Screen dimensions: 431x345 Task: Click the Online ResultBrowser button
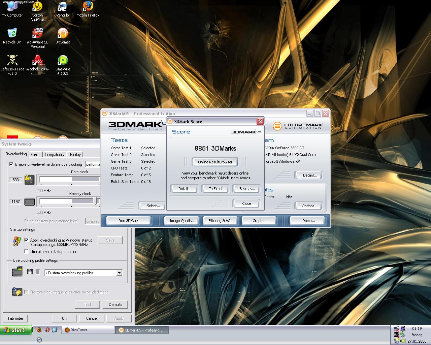pyautogui.click(x=215, y=162)
